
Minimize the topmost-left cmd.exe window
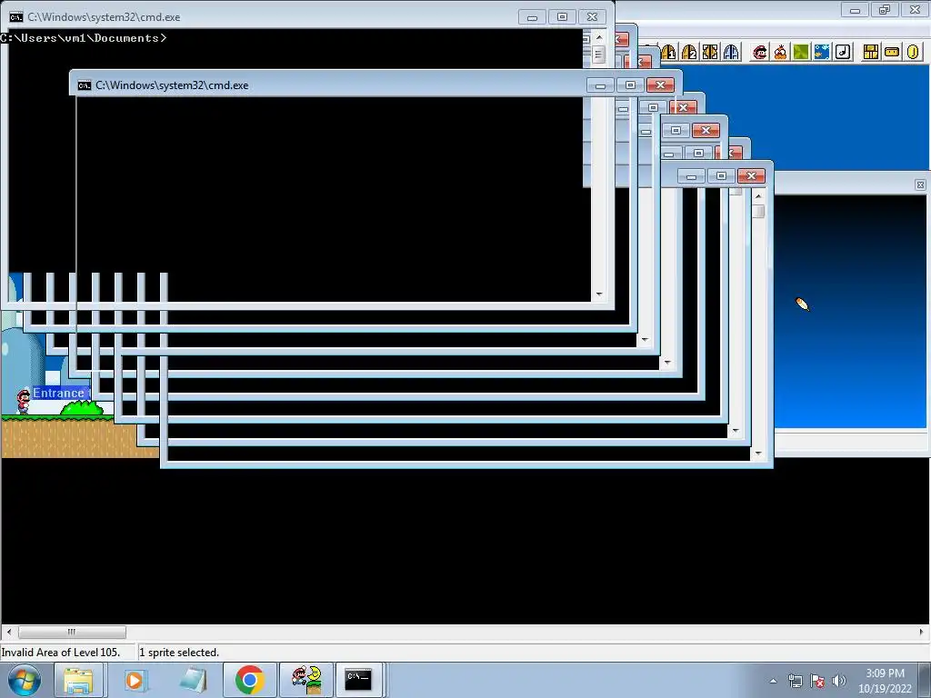(x=532, y=17)
